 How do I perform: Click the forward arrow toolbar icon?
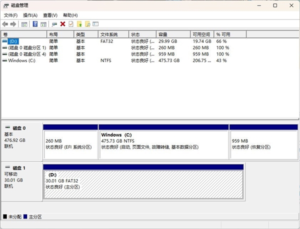pyautogui.click(x=13, y=24)
